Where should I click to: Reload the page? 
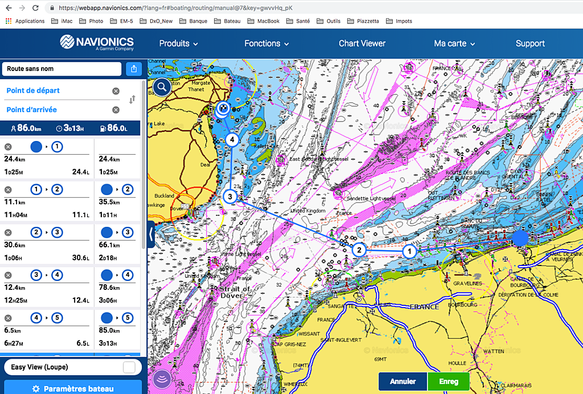[x=36, y=8]
